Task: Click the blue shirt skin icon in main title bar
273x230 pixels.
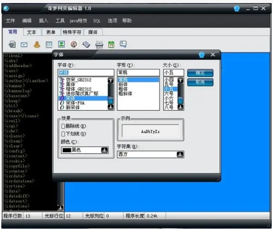Action: coord(237,8)
